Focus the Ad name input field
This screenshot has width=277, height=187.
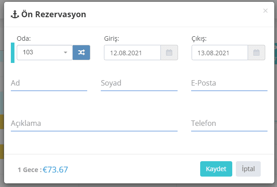pyautogui.click(x=49, y=83)
